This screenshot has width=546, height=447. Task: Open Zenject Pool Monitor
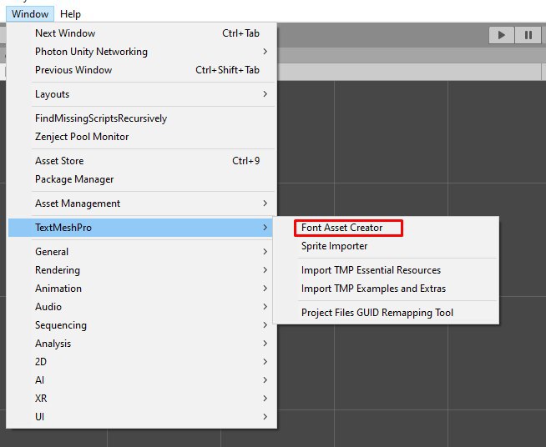click(141, 137)
